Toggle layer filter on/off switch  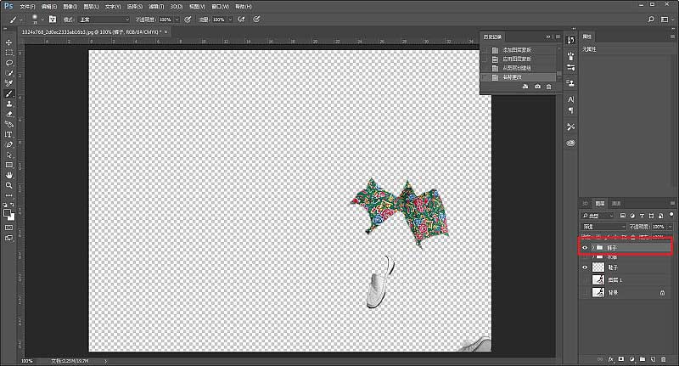point(671,214)
